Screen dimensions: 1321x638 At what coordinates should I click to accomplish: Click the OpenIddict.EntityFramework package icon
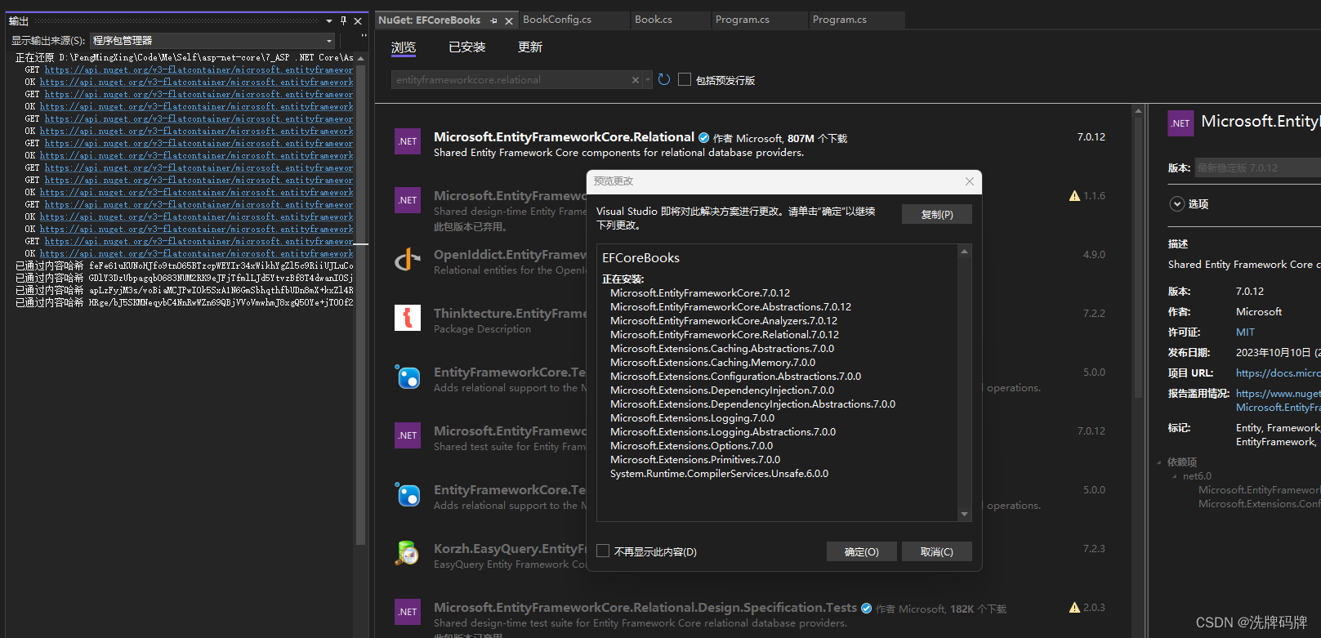coord(408,259)
